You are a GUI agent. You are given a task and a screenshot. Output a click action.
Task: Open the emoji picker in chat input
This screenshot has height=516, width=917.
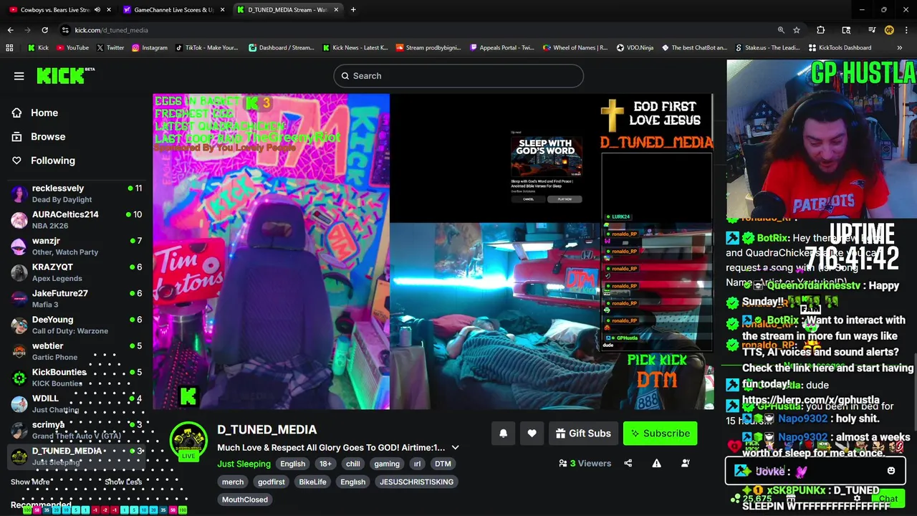click(x=891, y=472)
